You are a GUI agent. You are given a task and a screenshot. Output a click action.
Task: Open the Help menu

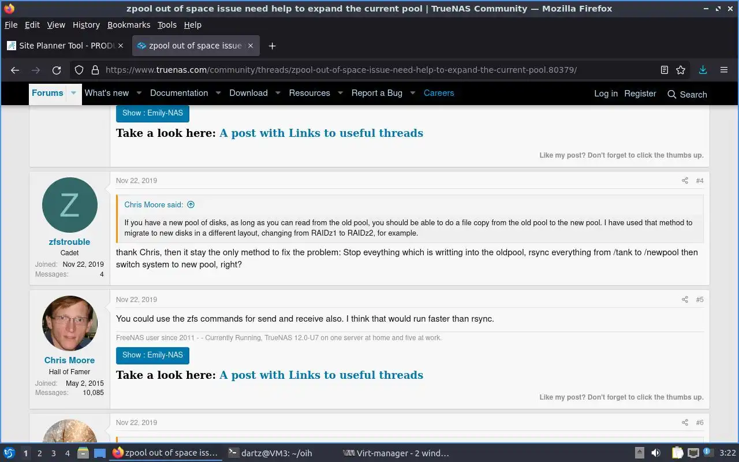pos(193,25)
